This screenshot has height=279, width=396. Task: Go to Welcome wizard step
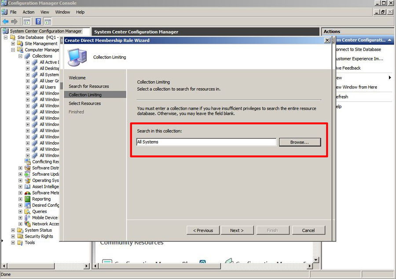click(77, 78)
